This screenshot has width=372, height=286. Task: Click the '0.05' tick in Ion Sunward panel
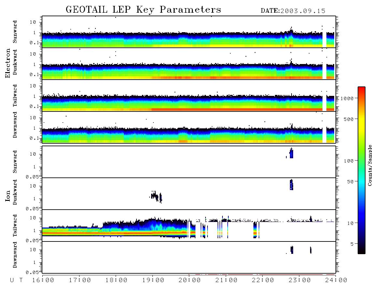pos(32,177)
